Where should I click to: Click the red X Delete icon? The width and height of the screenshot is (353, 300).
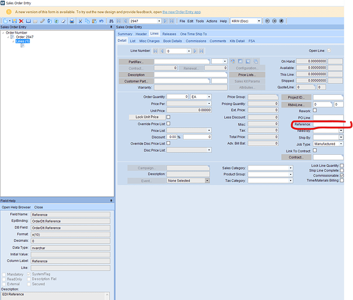[21, 21]
